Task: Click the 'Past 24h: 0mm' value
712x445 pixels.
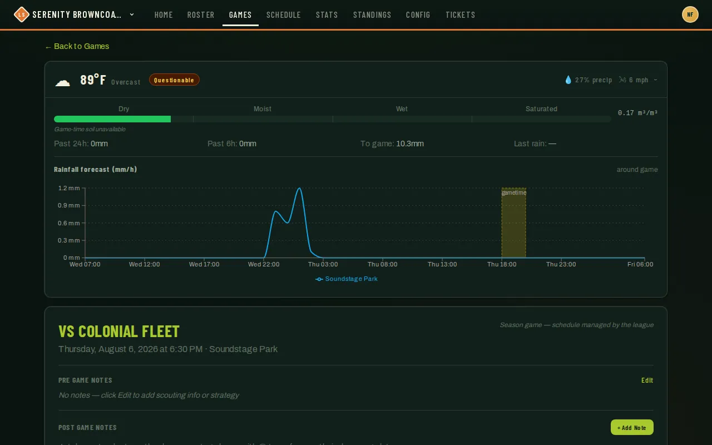Action: coord(81,144)
